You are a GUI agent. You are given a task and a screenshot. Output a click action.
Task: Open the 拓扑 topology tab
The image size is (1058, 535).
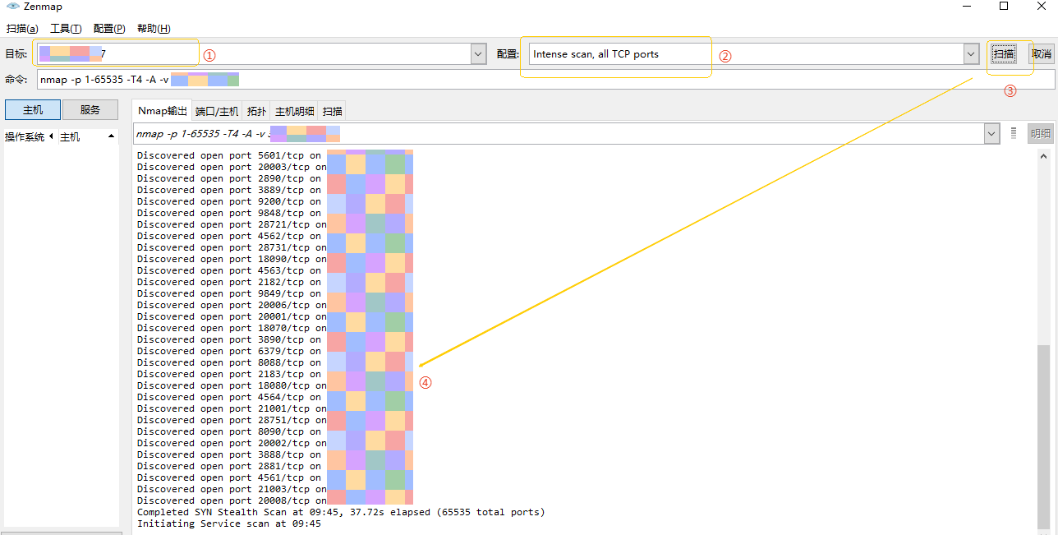pyautogui.click(x=256, y=112)
